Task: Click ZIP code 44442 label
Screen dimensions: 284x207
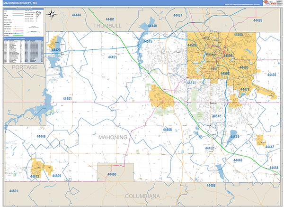Action: 270,147
